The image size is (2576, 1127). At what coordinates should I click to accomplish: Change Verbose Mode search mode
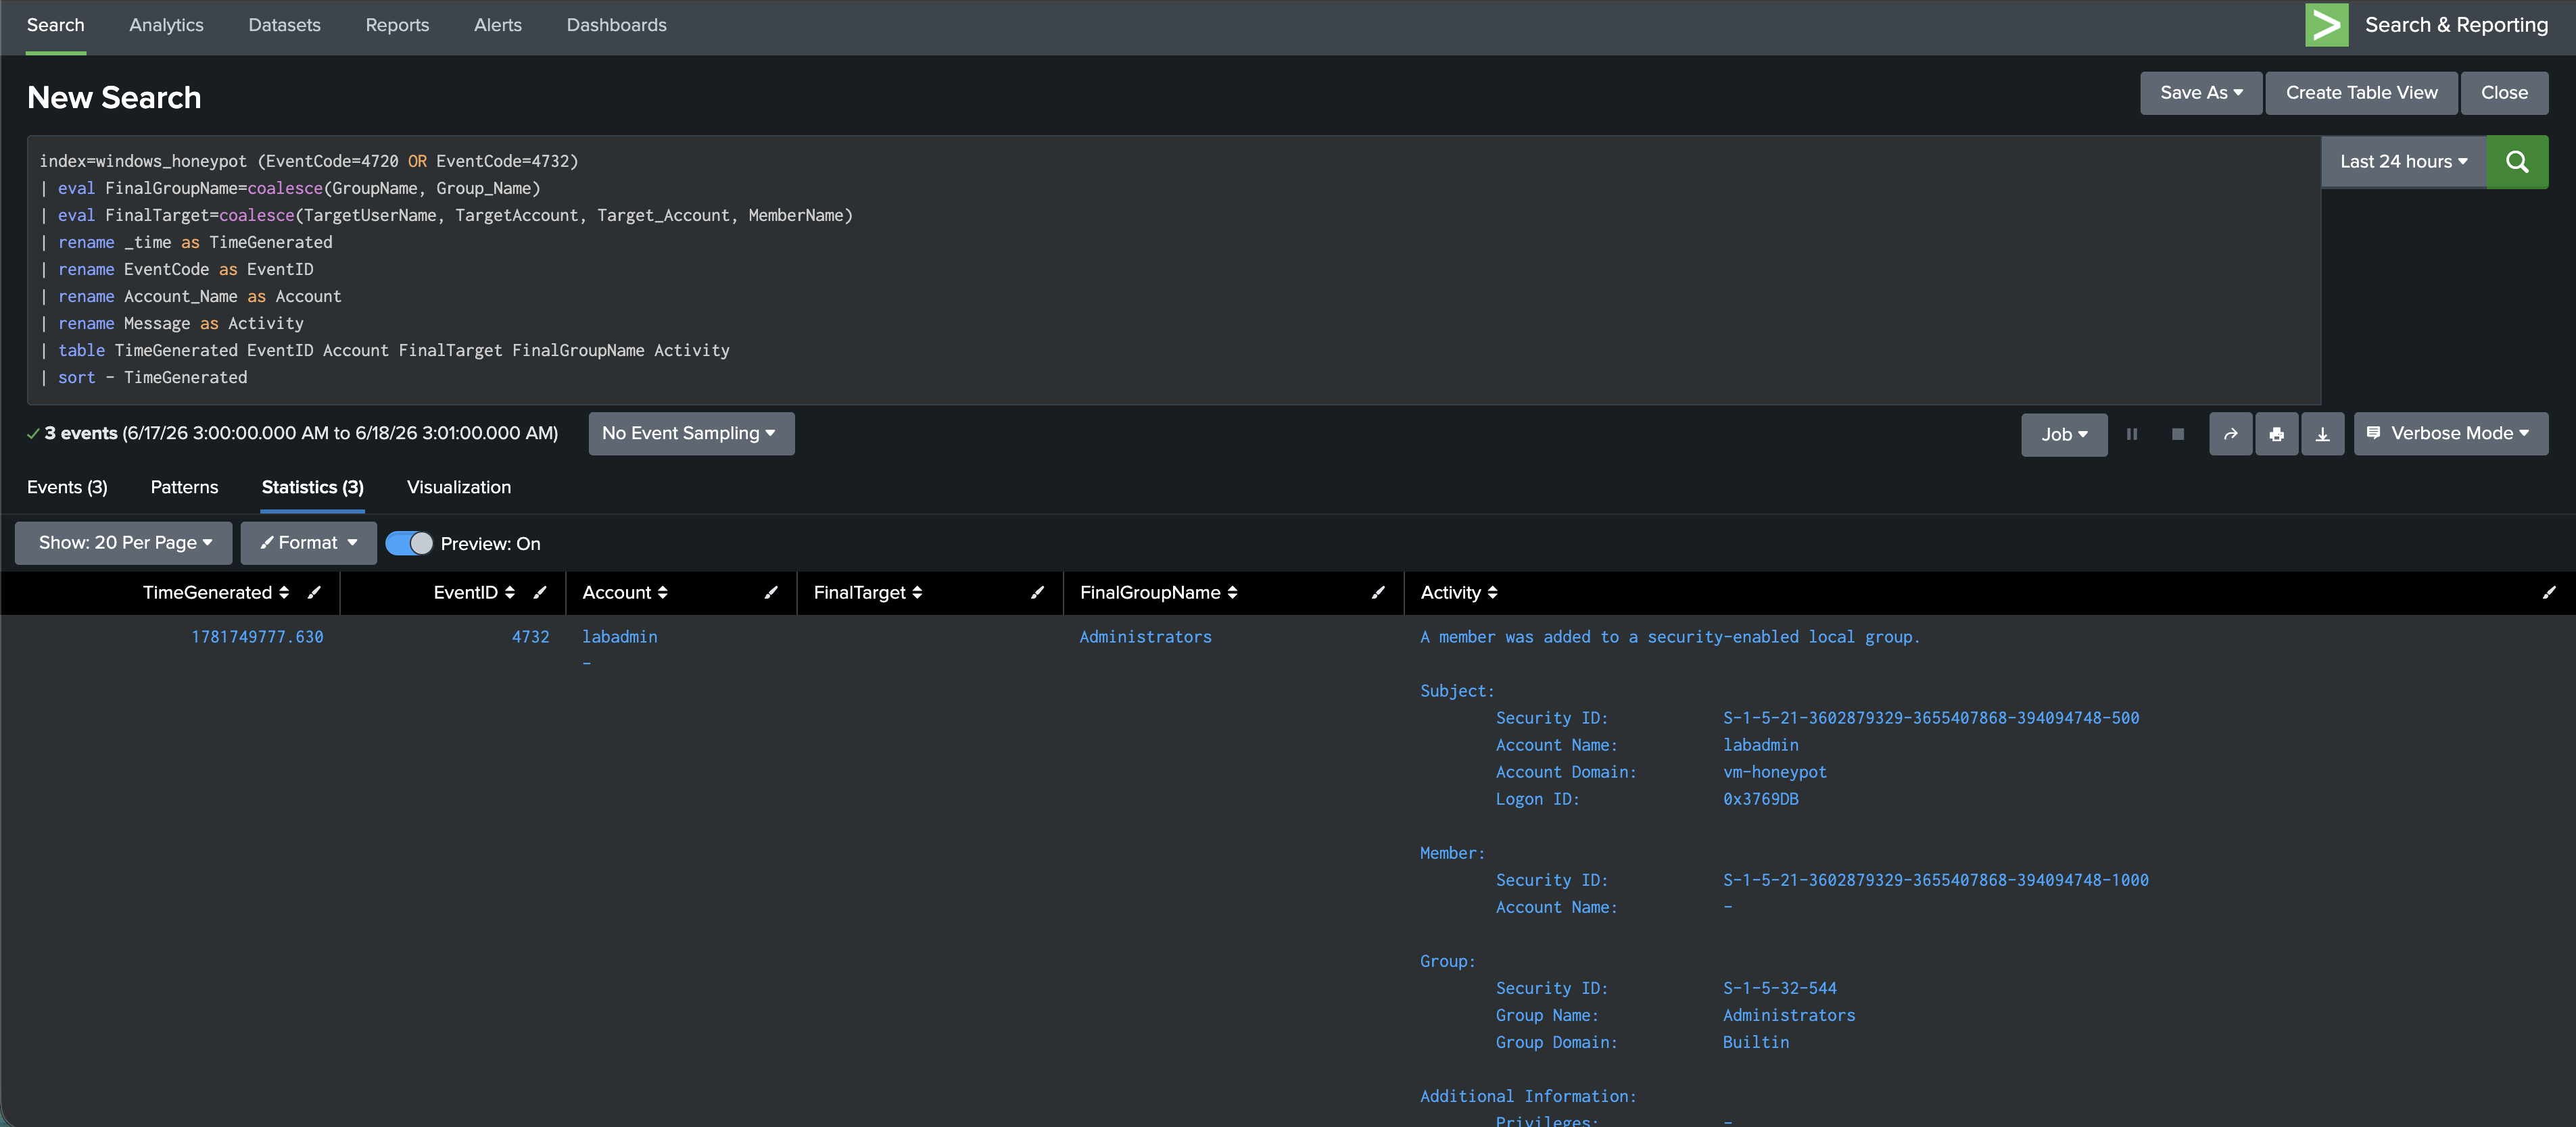(x=2450, y=434)
